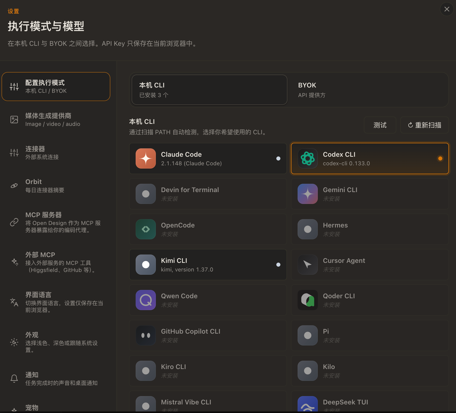The width and height of the screenshot is (456, 413).
Task: Open the 配置执行模式 settings section
Action: pyautogui.click(x=56, y=87)
